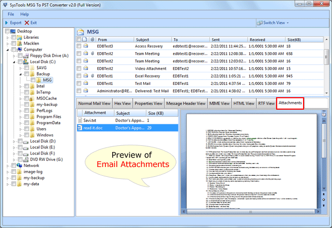Image resolution: width=332 pixels, height=228 pixels.
Task: Expand the Network tree node
Action: 8,166
